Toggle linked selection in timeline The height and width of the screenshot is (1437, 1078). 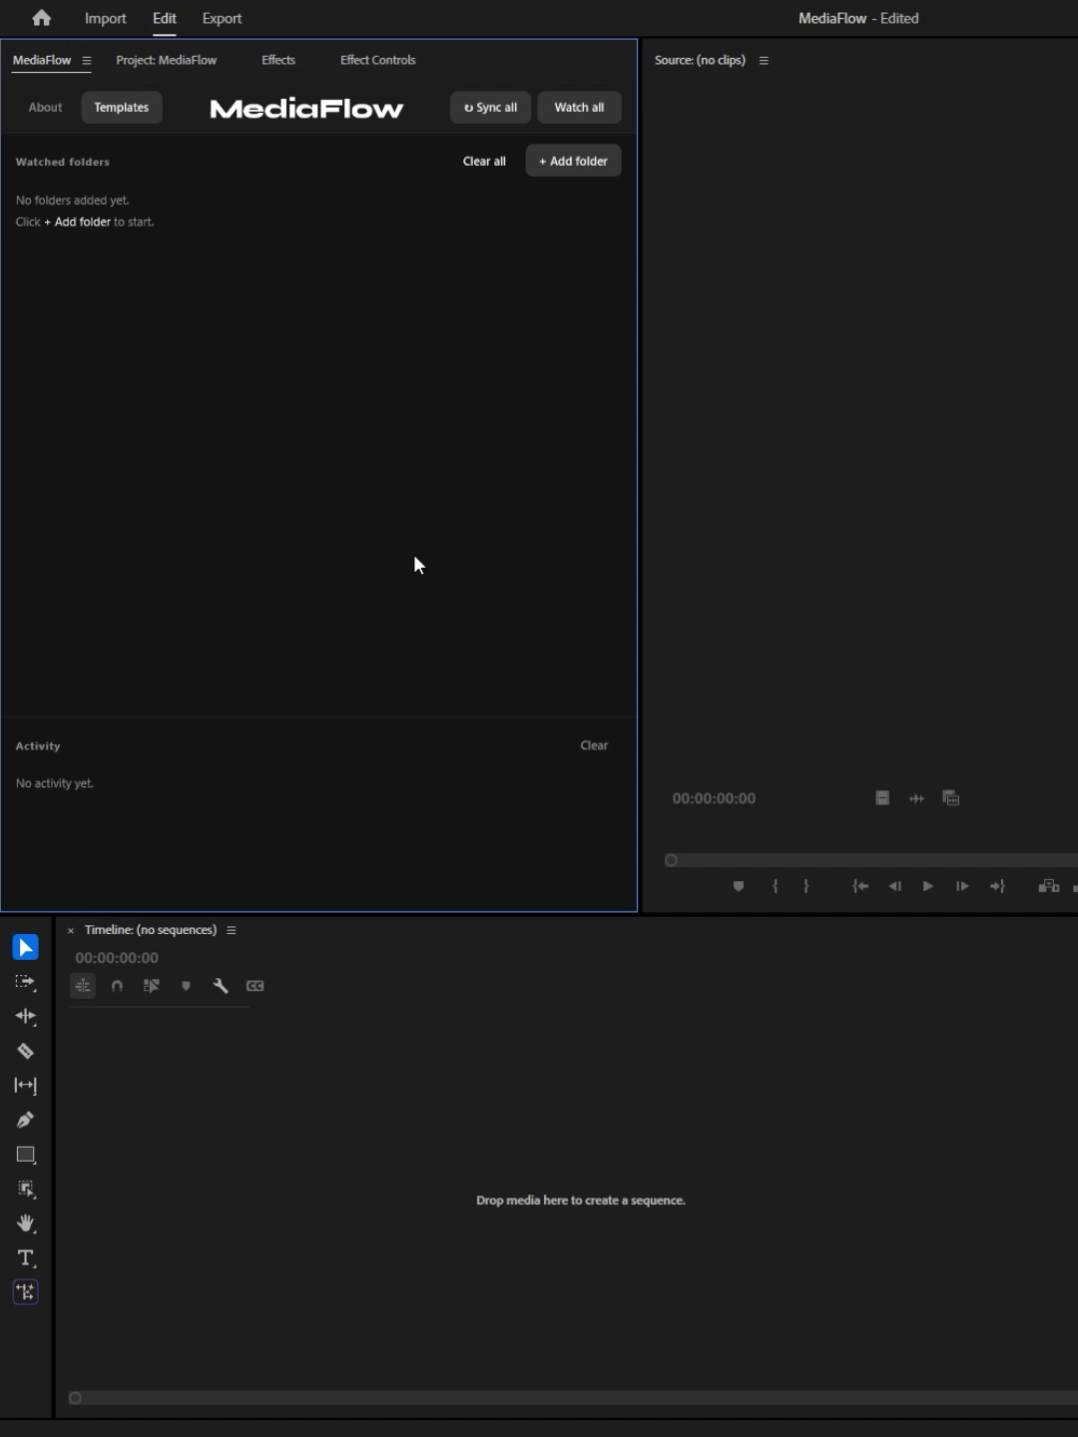coord(152,986)
